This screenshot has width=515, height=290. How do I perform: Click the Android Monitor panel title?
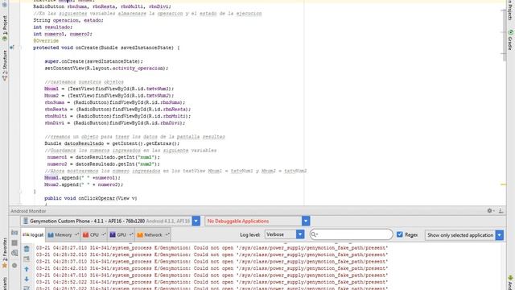click(28, 211)
